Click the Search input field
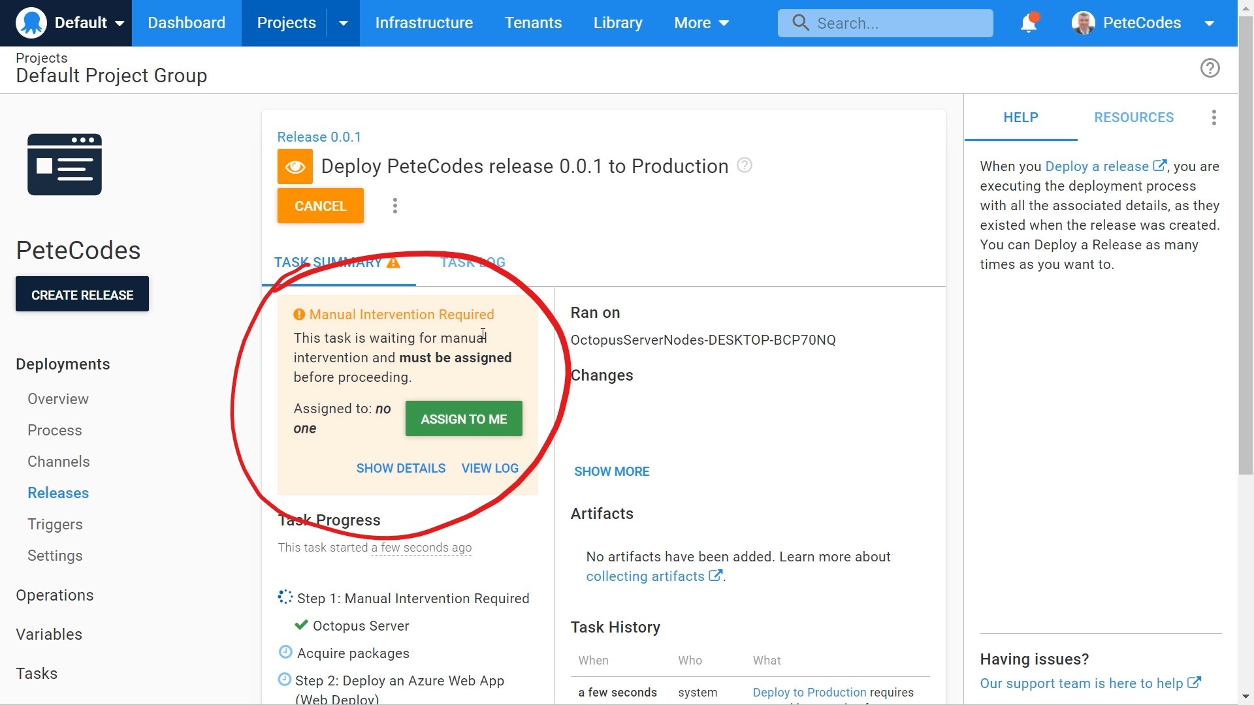 (x=885, y=23)
